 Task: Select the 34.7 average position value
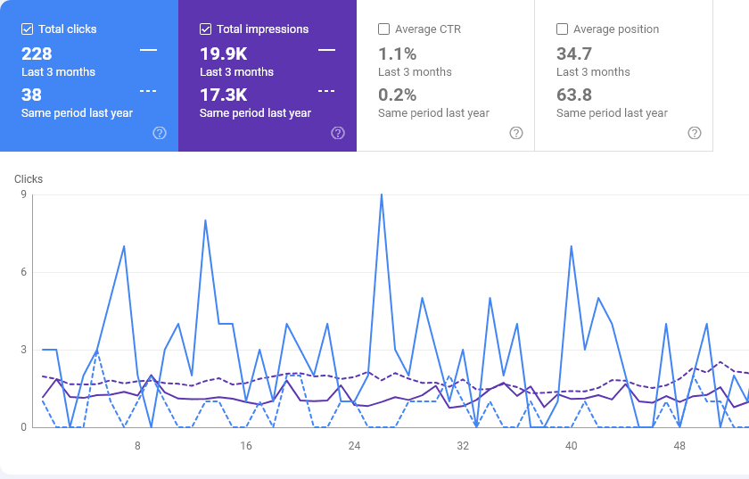click(574, 54)
